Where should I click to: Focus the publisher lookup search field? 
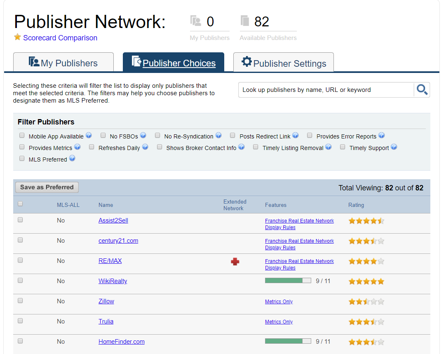pos(326,90)
